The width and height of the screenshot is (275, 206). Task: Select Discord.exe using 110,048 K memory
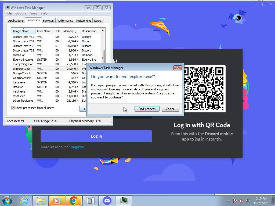pyautogui.click(x=56, y=46)
